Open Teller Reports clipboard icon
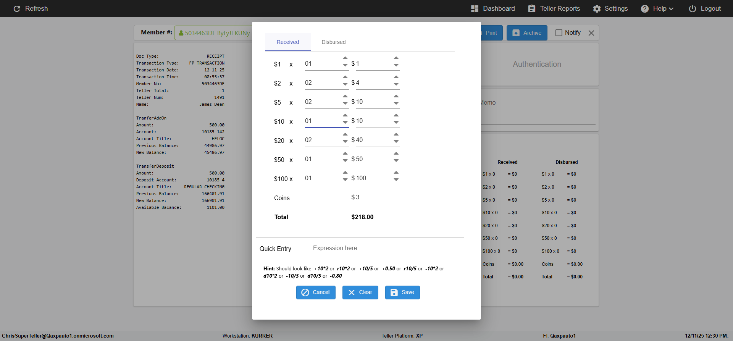733x341 pixels. click(x=531, y=8)
